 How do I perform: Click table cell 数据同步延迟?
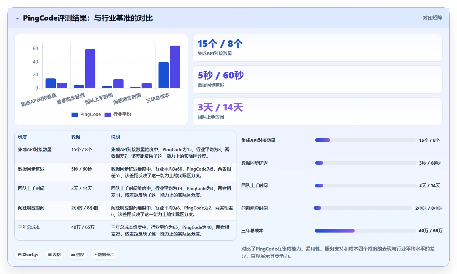[x=31, y=169]
